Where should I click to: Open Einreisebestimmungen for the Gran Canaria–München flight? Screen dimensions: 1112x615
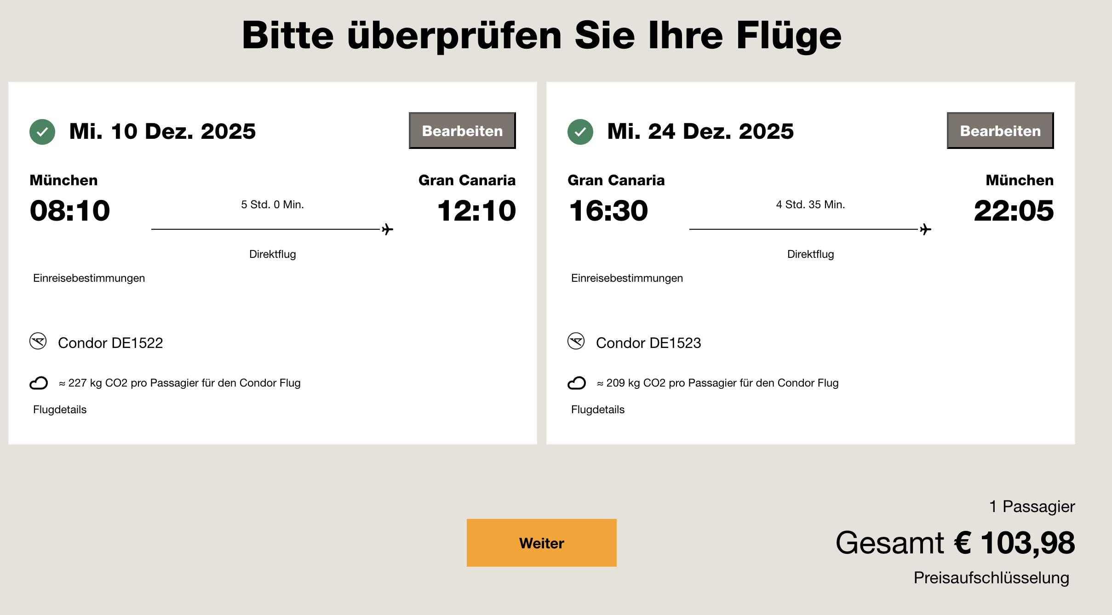[x=627, y=278]
